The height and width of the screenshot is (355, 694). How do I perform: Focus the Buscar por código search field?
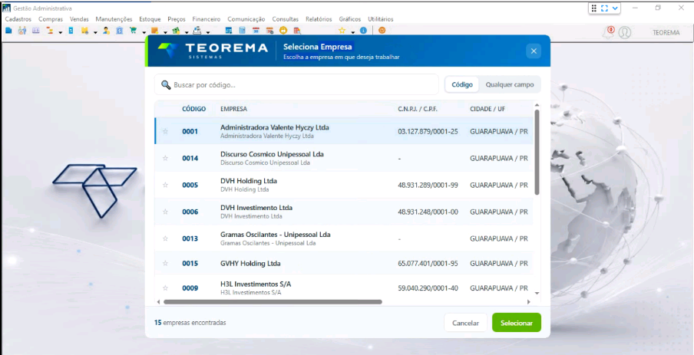pyautogui.click(x=296, y=85)
